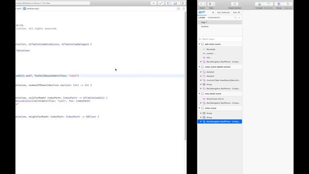Collapse the note-detail-scene artboard

pos(199,94)
